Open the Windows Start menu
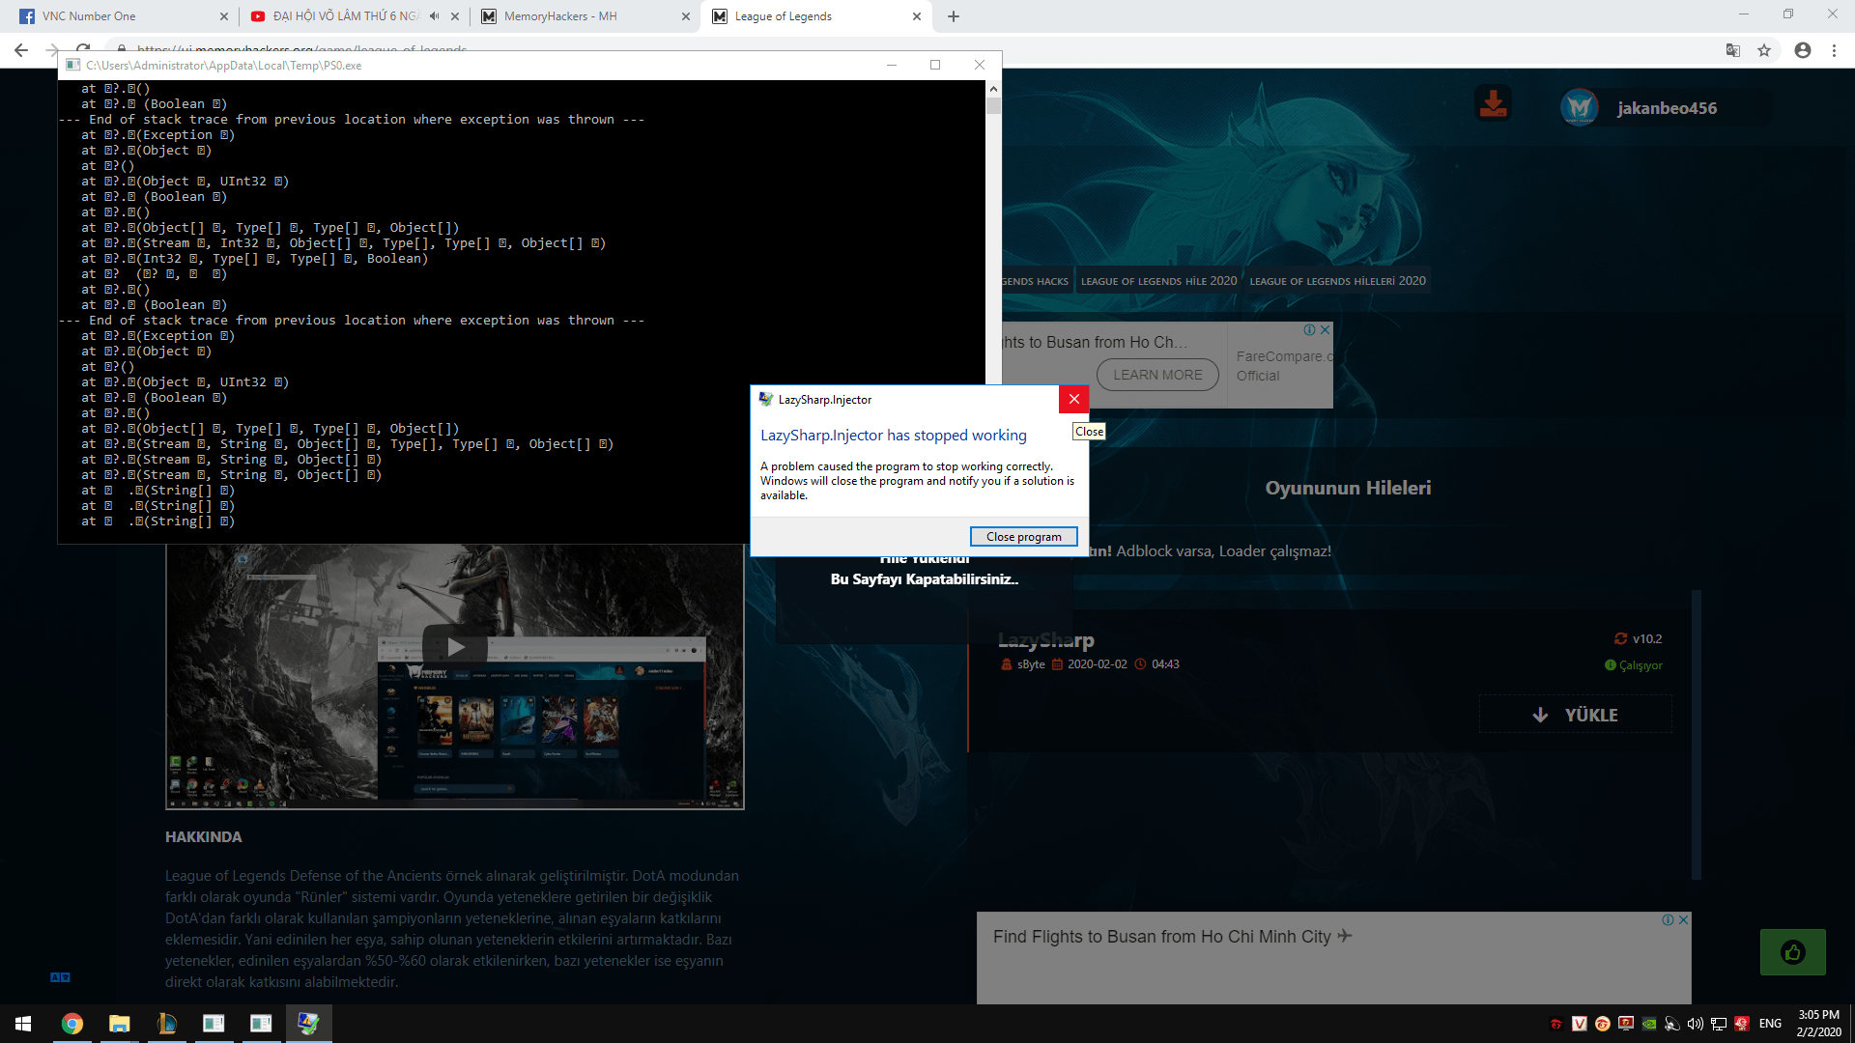The width and height of the screenshot is (1855, 1043). (23, 1024)
